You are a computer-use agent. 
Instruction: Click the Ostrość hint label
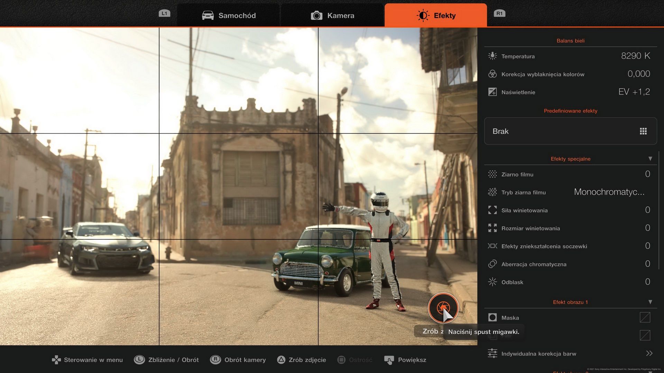361,360
